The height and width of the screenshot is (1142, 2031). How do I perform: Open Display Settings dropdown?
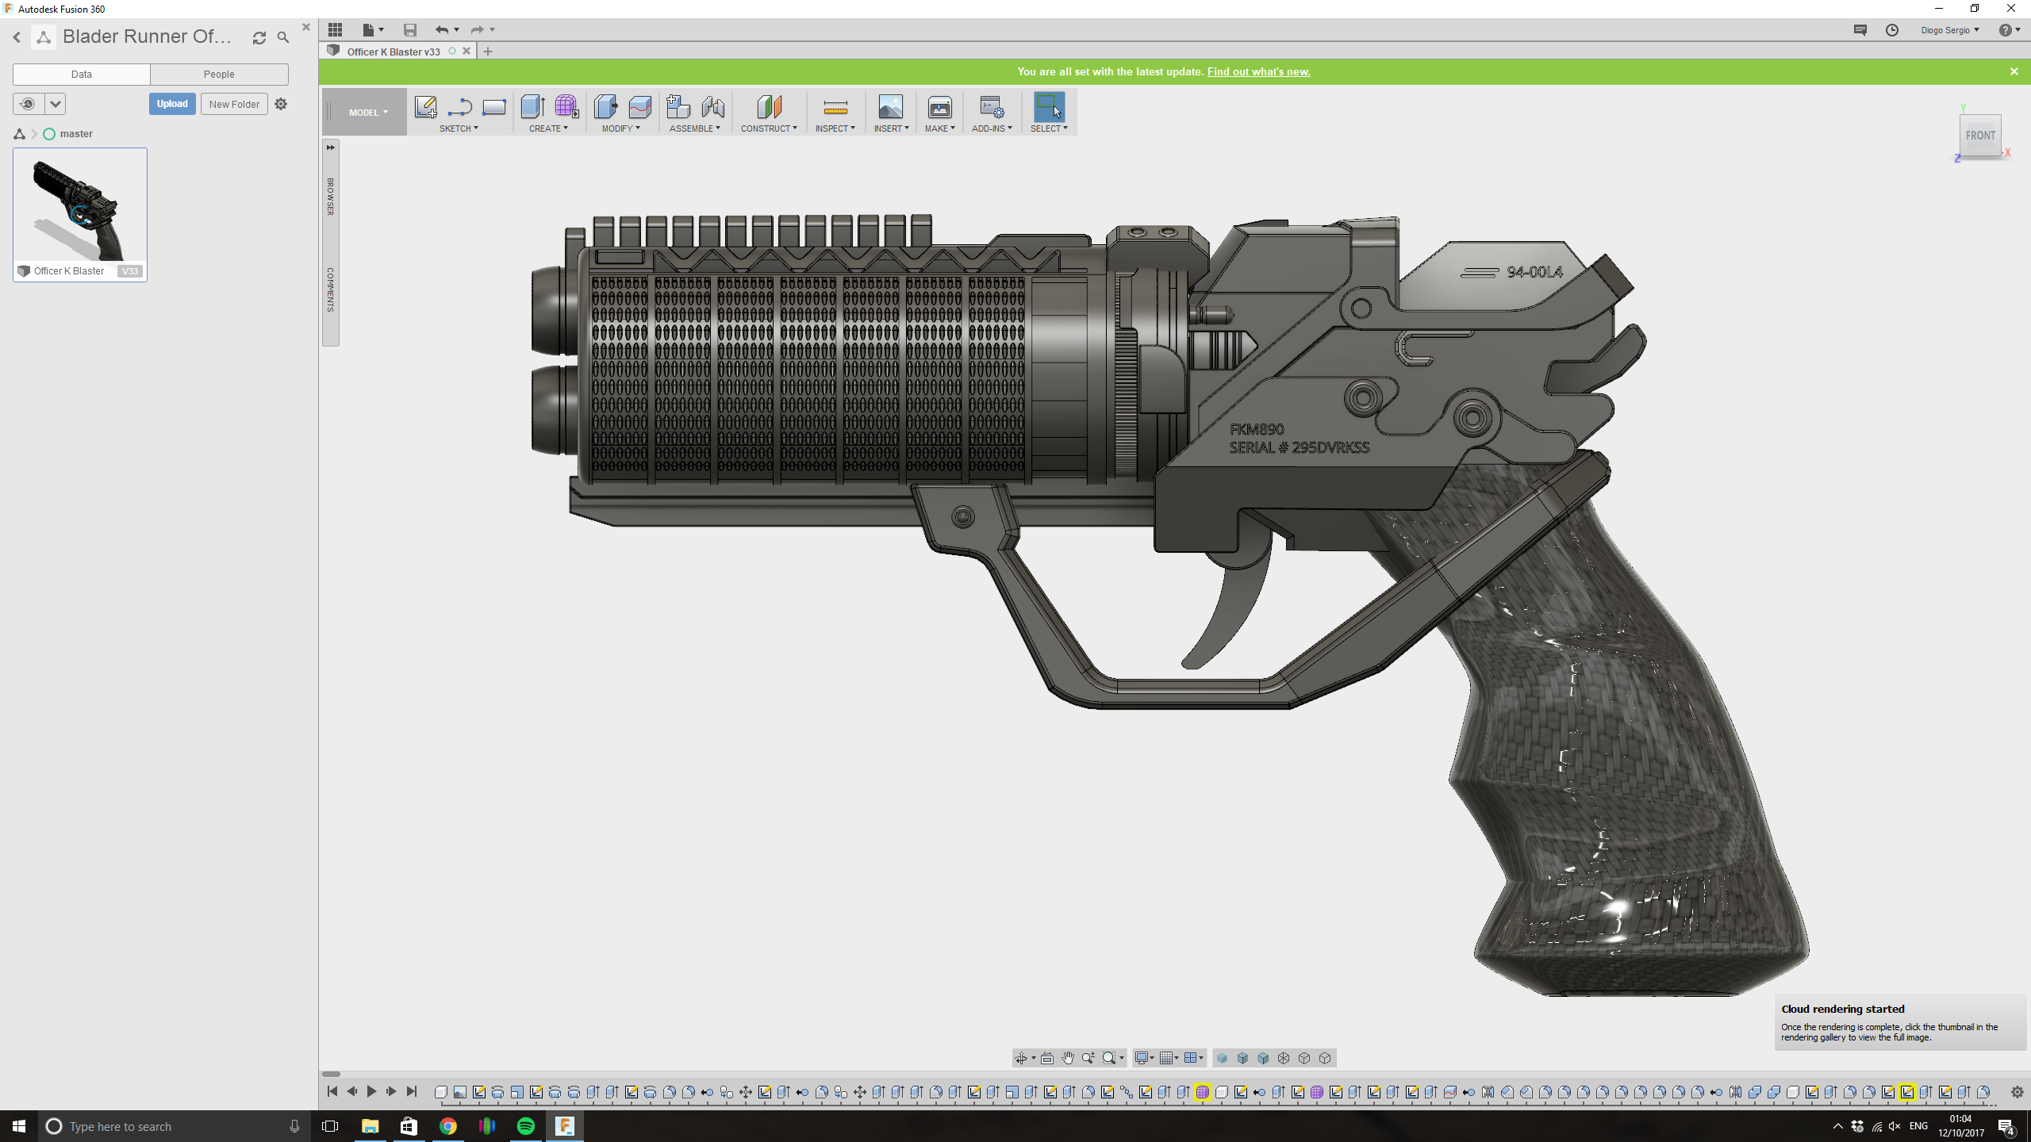pyautogui.click(x=1144, y=1058)
